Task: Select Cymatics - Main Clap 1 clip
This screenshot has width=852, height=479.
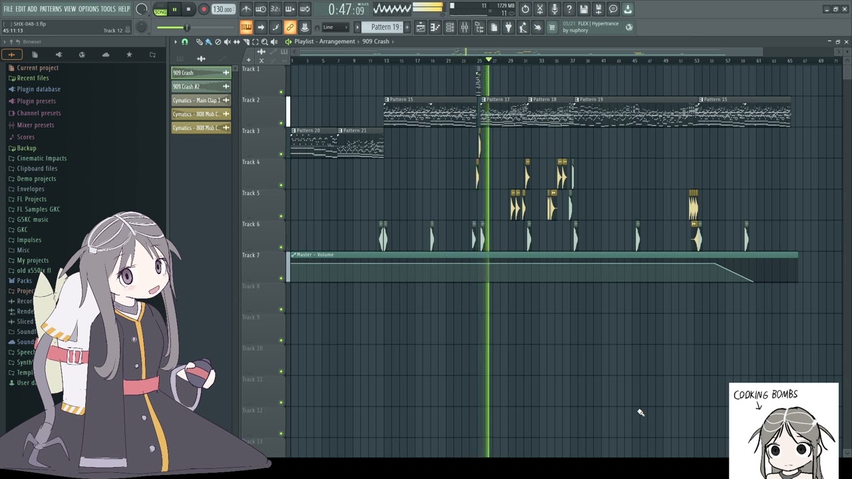Action: [x=201, y=100]
